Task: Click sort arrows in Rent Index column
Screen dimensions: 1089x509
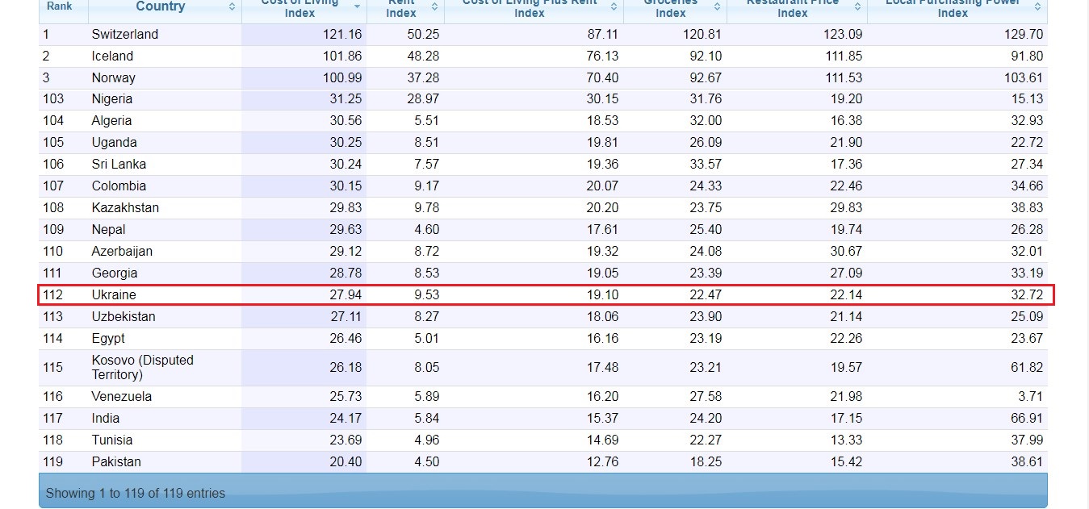Action: [435, 6]
